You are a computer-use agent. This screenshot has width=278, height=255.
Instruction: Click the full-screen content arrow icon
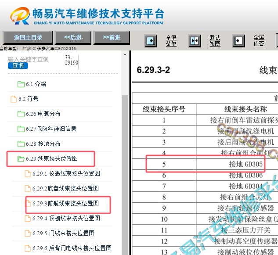click(x=238, y=41)
